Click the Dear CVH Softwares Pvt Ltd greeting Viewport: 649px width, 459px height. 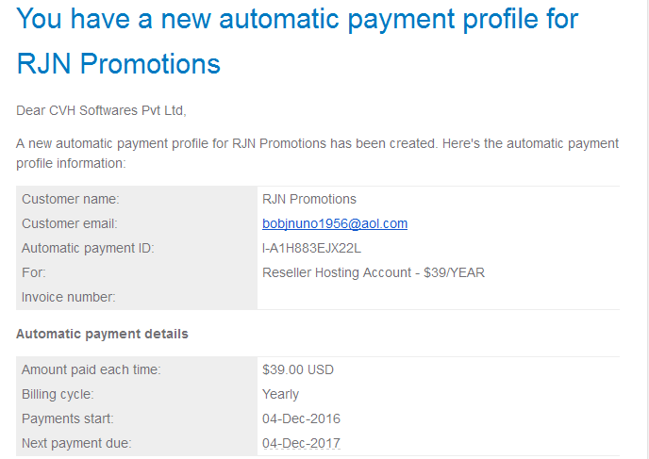click(x=101, y=111)
